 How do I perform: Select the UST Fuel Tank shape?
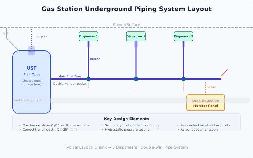click(32, 82)
